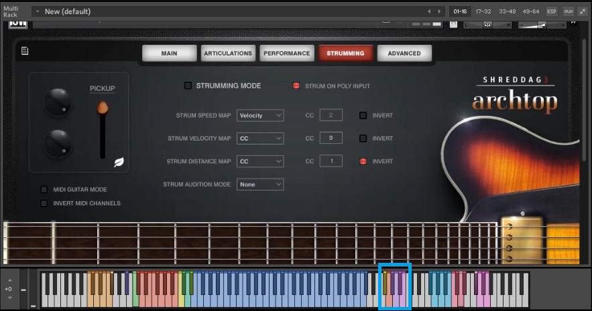This screenshot has width=592, height=311.
Task: Click the STRUM AUDITION MODE label
Action: (196, 184)
